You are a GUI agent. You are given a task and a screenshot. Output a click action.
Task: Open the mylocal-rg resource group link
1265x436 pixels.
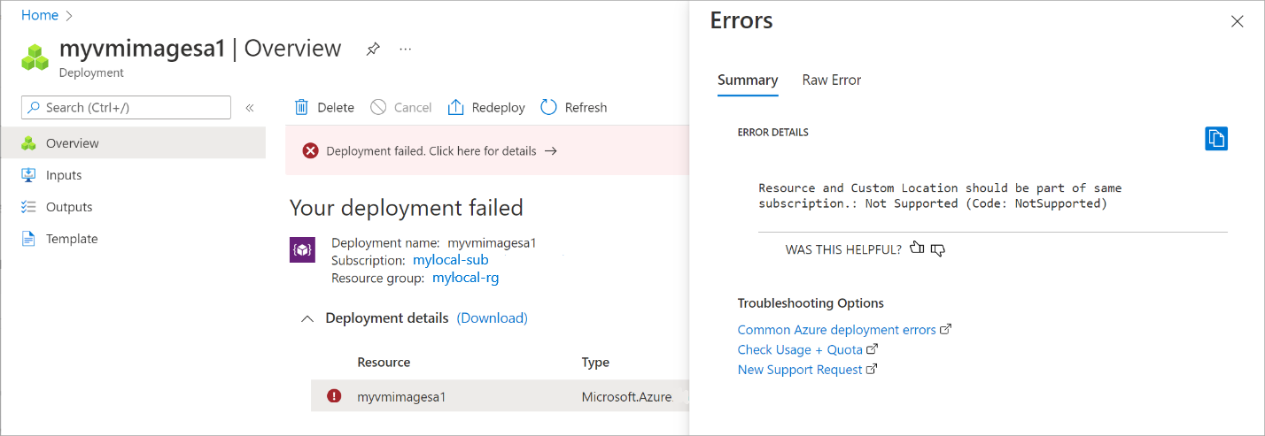pos(465,278)
